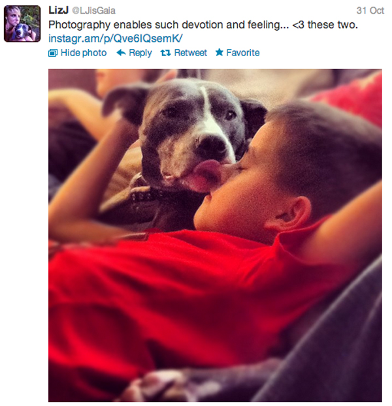The height and width of the screenshot is (406, 392).
Task: Click the embedded Instagram photo
Action: [215, 236]
